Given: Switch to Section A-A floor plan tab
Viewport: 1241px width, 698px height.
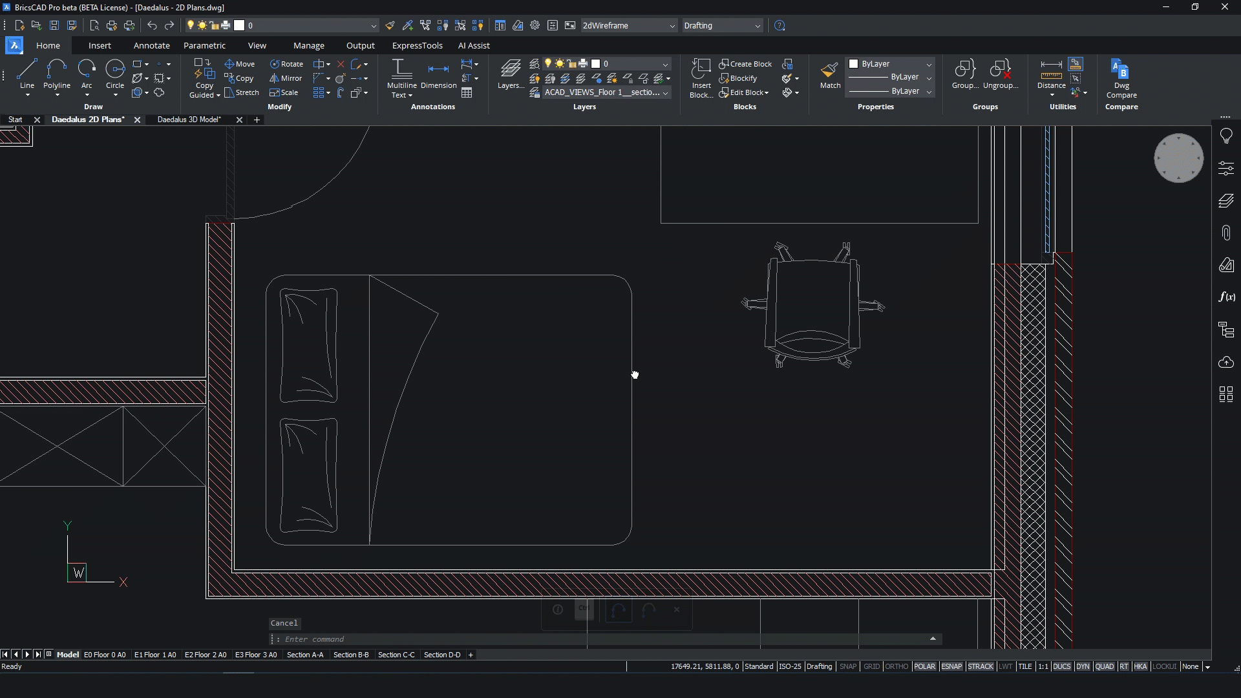Looking at the screenshot, I should pos(304,653).
